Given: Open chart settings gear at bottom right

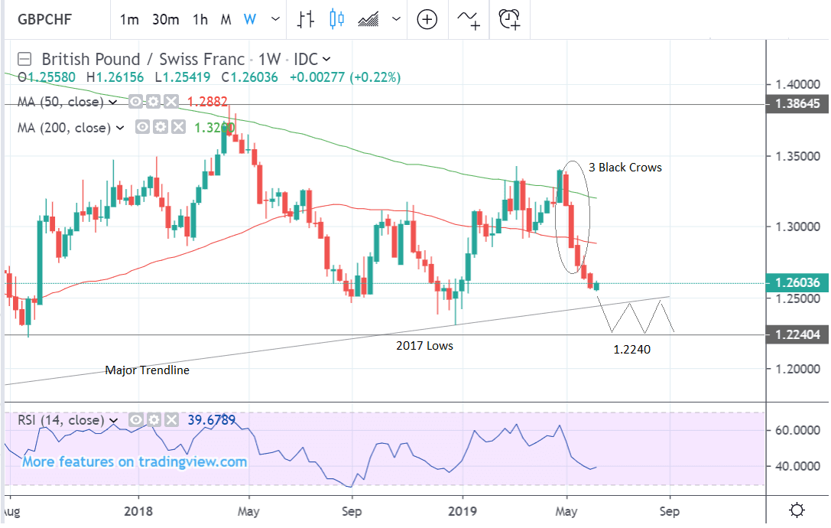Looking at the screenshot, I should pyautogui.click(x=797, y=510).
